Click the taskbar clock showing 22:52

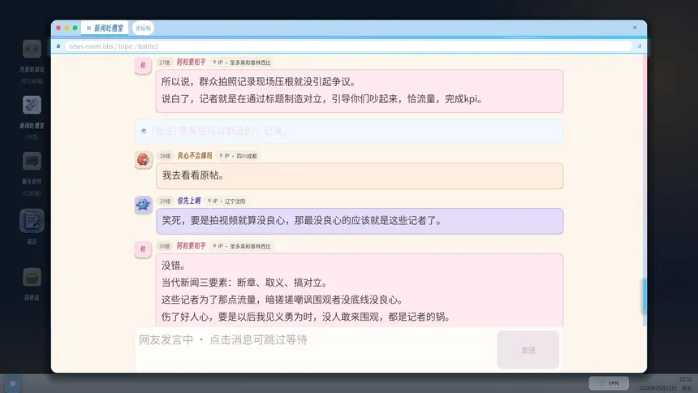click(x=685, y=379)
